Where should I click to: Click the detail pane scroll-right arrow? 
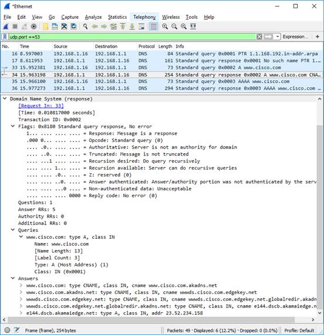313,320
